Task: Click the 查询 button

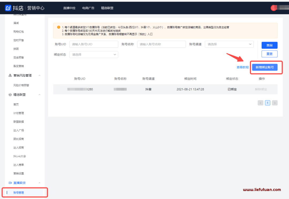Action: (269, 45)
